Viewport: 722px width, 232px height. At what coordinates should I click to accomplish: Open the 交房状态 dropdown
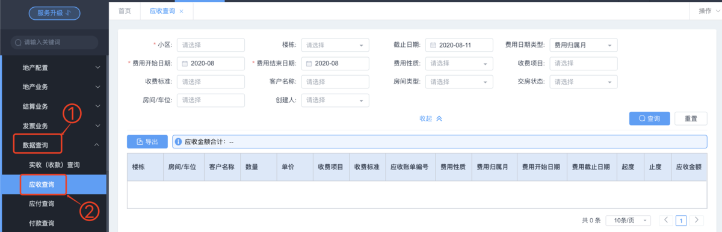pyautogui.click(x=584, y=82)
